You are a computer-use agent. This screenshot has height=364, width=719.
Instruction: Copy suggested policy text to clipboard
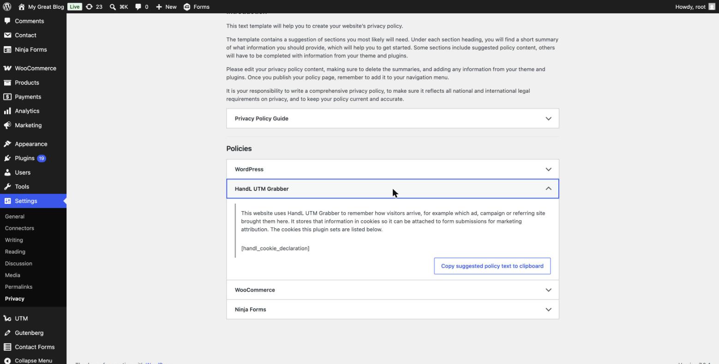492,266
